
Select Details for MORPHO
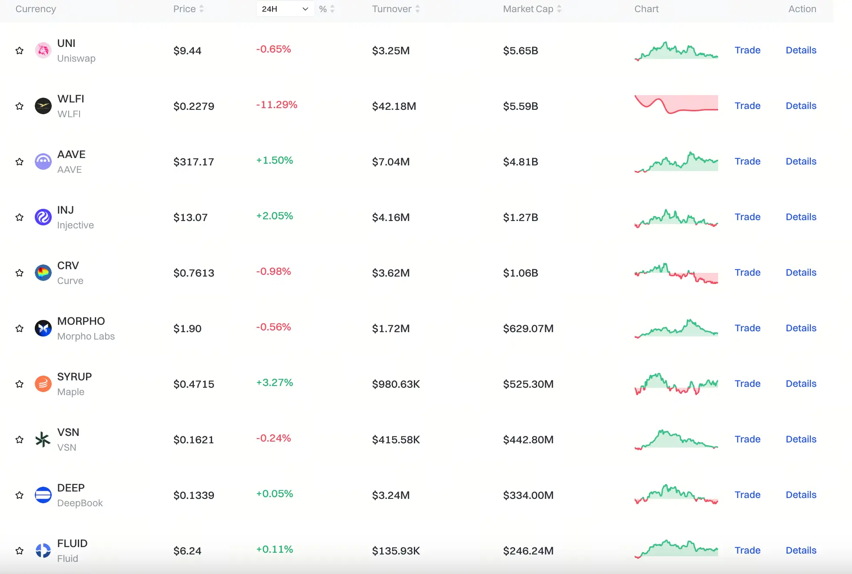point(801,328)
